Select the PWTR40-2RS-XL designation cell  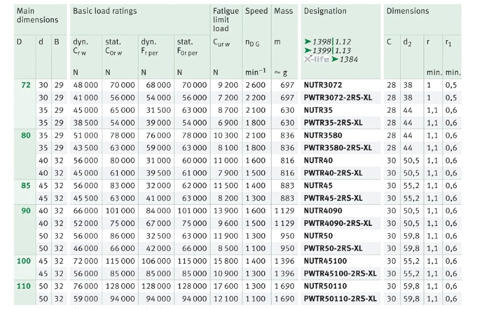(x=333, y=173)
